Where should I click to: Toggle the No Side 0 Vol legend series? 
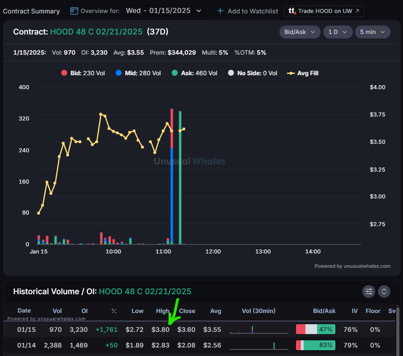pos(253,73)
